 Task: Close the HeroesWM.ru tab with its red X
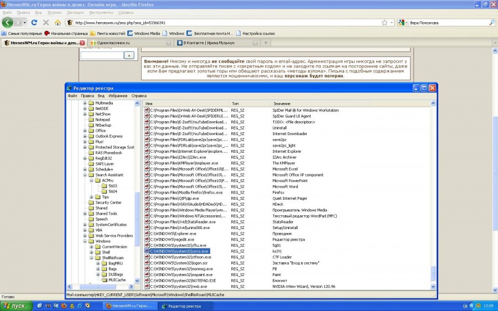82,43
